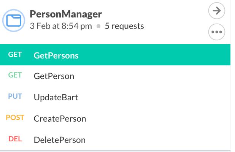
Task: Select the GetPersons request
Action: click(x=56, y=55)
